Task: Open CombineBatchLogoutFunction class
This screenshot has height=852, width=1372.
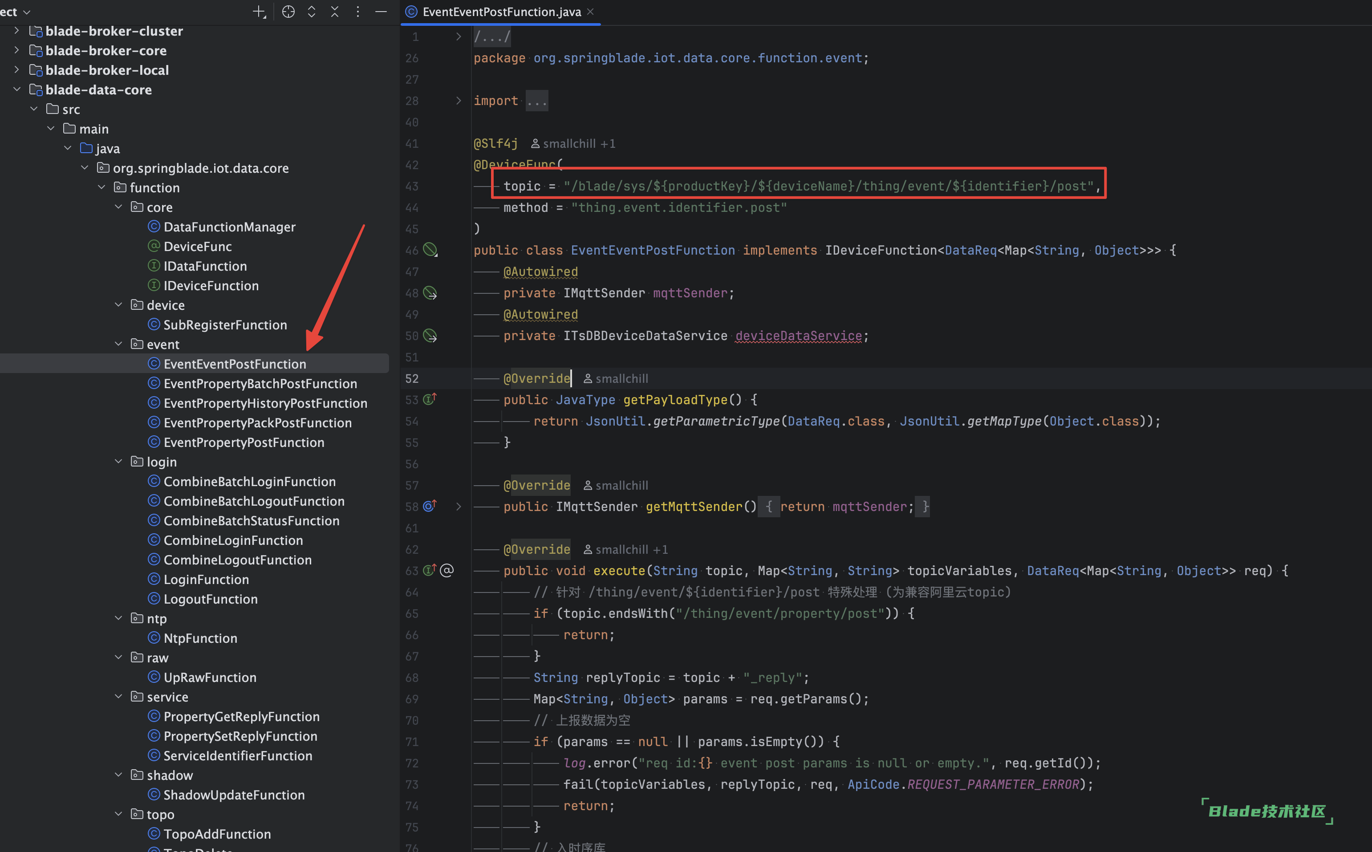Action: pyautogui.click(x=254, y=501)
